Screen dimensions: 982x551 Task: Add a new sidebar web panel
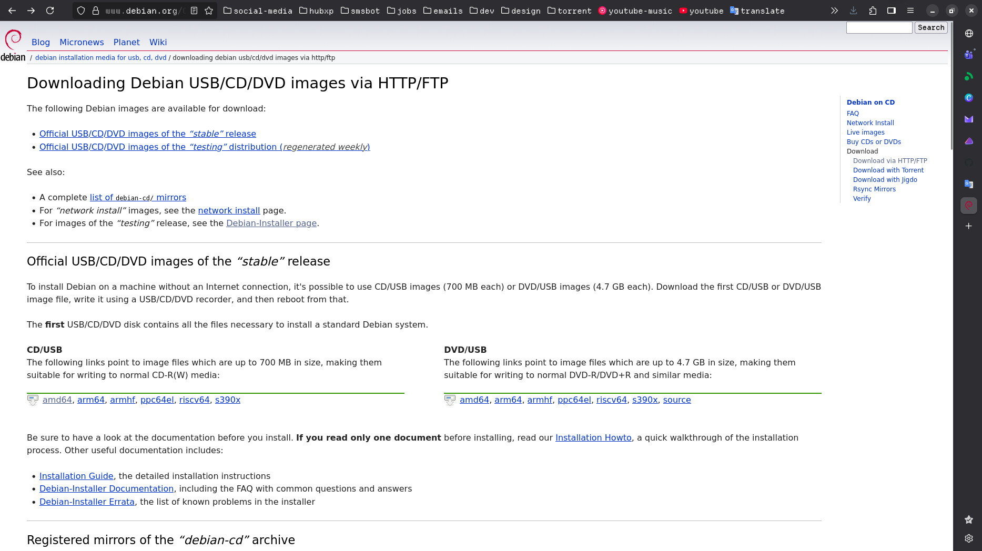tap(968, 226)
